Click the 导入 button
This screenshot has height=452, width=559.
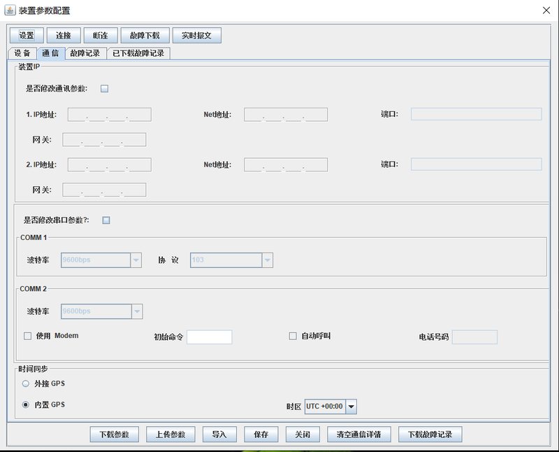point(219,435)
